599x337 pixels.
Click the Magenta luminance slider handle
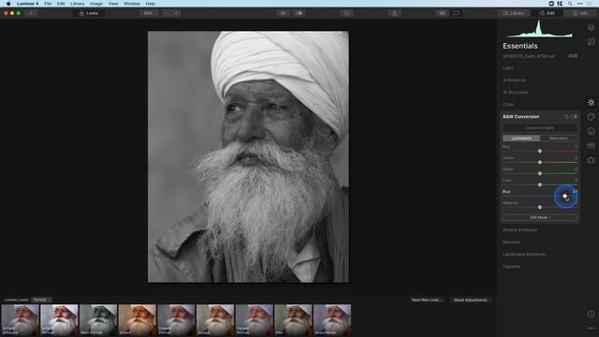coord(540,207)
